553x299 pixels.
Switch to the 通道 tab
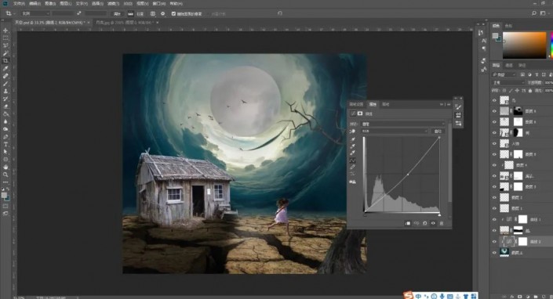[509, 66]
